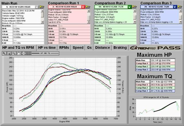Viewport: 184px width, 126px height.
Task: Click Comparison Run 3 Reaction row label
Action: coord(145,26)
